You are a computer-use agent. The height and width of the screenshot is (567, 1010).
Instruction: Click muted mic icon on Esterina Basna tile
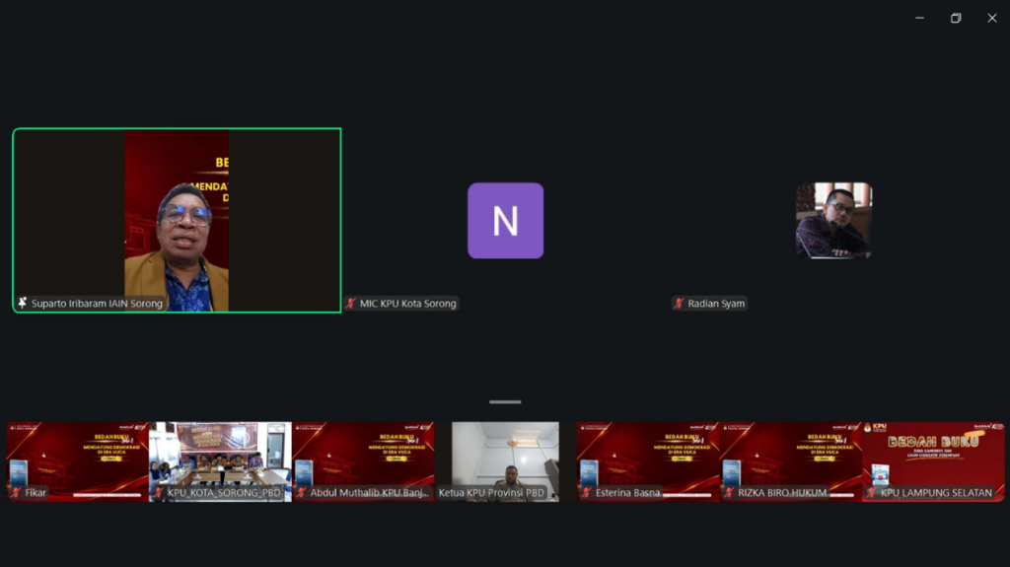tap(587, 492)
